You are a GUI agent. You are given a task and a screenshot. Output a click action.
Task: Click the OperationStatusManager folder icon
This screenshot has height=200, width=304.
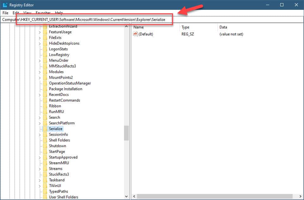tap(45, 83)
